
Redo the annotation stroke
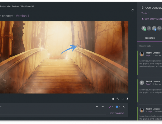102,107
